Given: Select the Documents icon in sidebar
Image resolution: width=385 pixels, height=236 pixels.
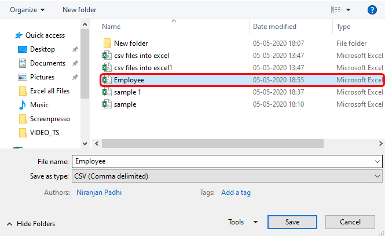Looking at the screenshot, I should 23,63.
